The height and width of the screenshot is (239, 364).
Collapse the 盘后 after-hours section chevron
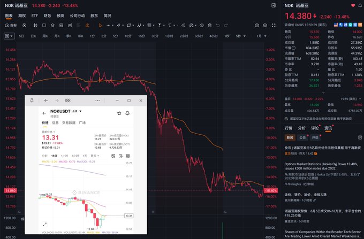point(360,99)
